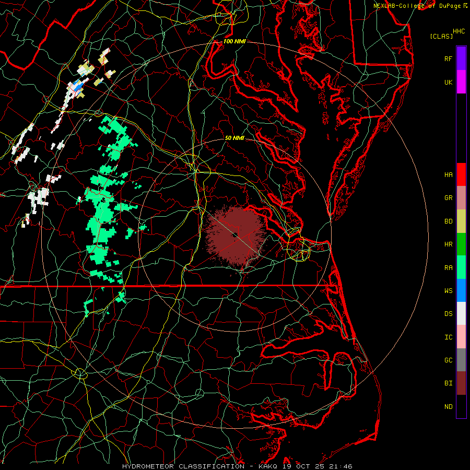
Task: Click the blue wet snow echo patch
Action: [78, 86]
